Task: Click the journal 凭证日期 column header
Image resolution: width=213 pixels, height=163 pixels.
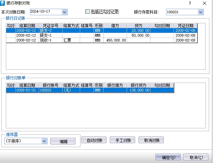Action: tap(185, 26)
